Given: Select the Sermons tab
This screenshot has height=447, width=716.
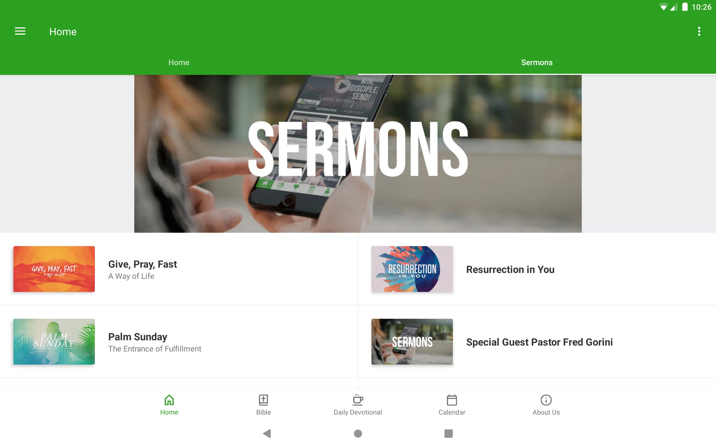Looking at the screenshot, I should pos(537,62).
